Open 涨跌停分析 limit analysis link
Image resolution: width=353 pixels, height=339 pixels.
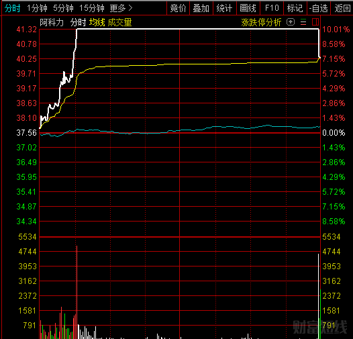pyautogui.click(x=261, y=22)
